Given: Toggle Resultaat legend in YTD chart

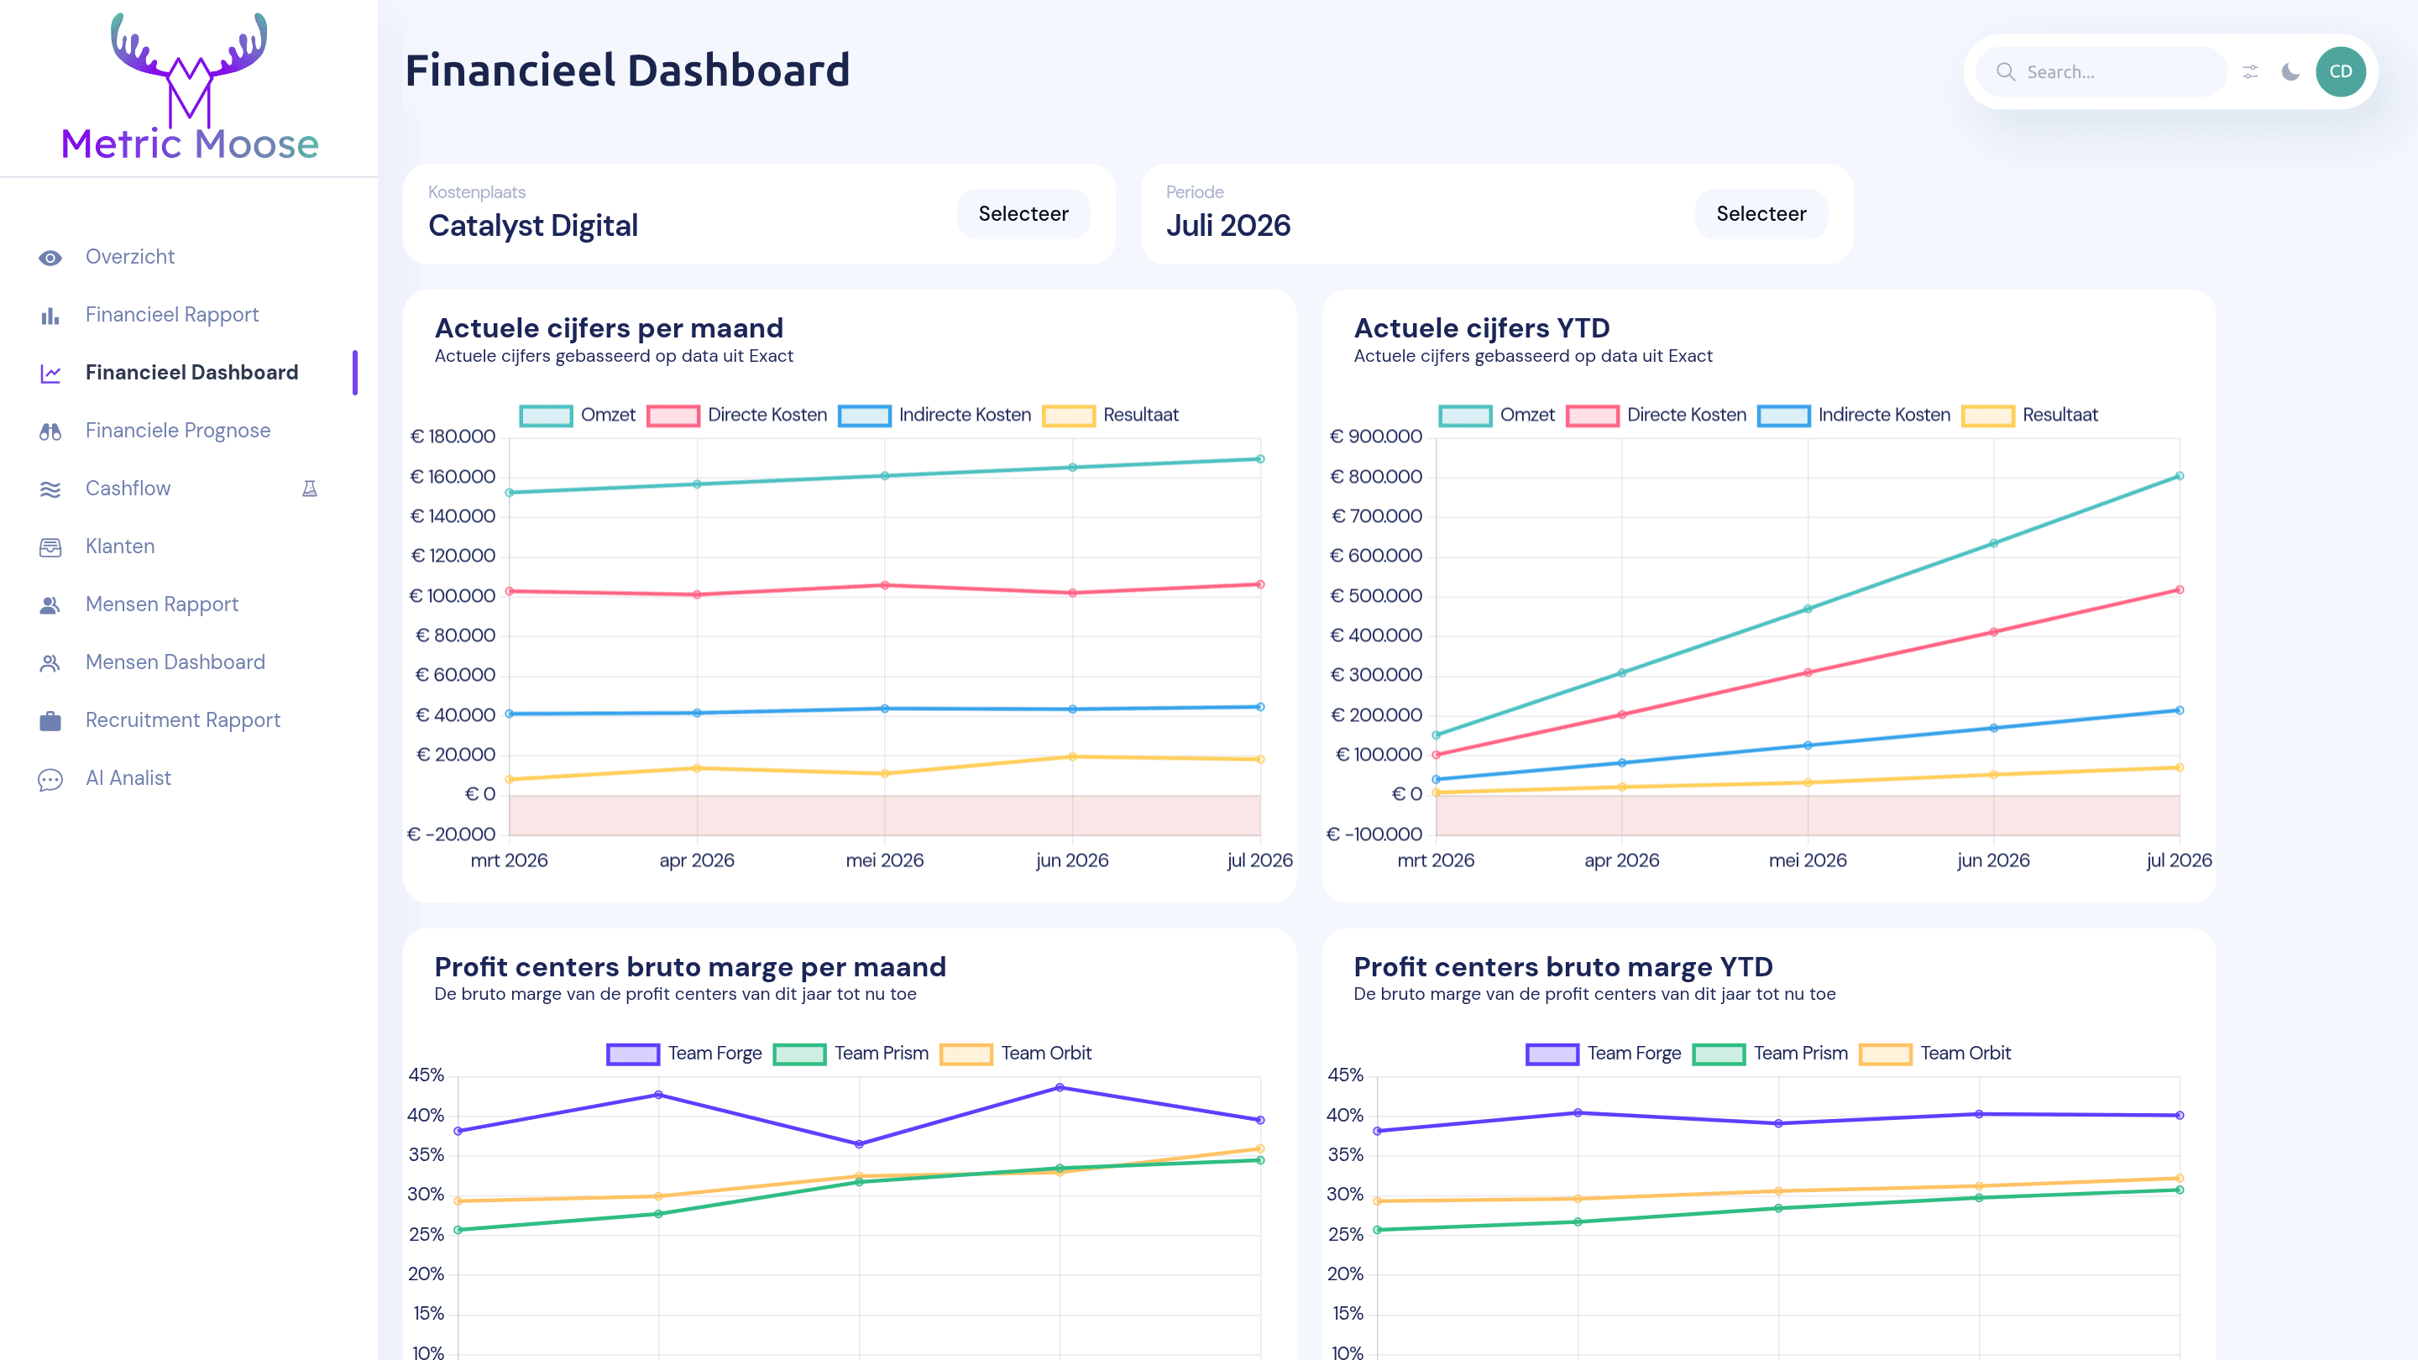Looking at the screenshot, I should tap(2029, 415).
